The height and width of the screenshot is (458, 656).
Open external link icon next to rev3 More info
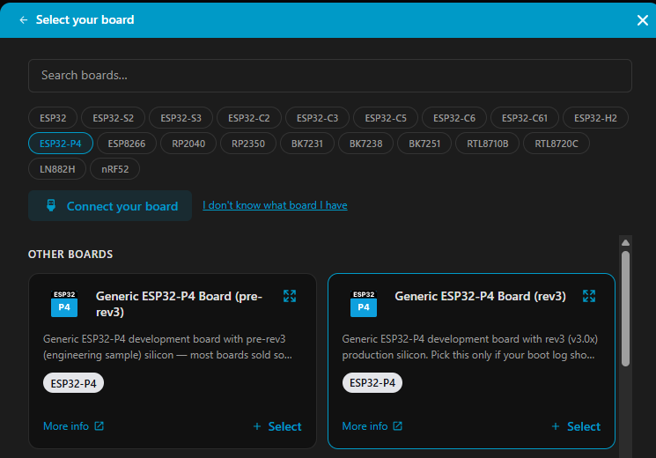[397, 425]
